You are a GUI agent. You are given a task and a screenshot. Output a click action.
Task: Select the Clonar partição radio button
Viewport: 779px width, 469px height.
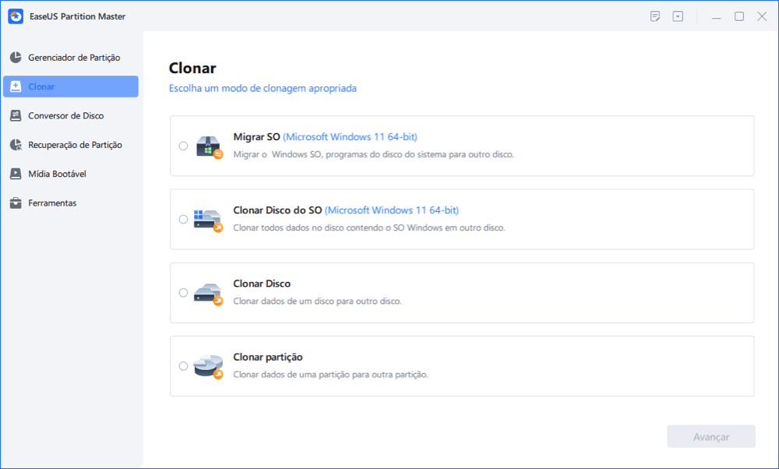coord(183,366)
